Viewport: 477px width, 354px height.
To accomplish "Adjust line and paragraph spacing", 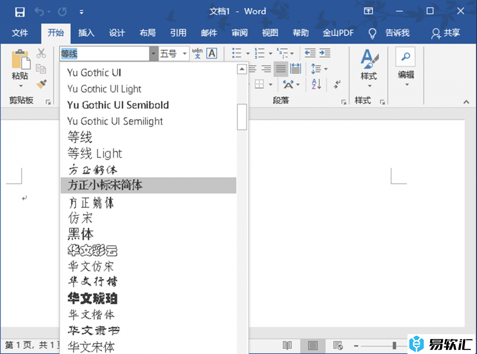I will 316,69.
